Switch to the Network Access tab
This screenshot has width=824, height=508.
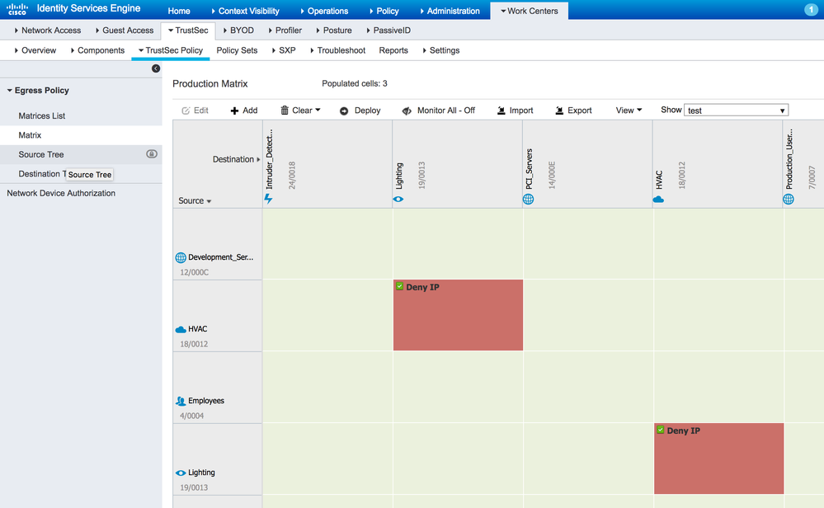[x=47, y=31]
